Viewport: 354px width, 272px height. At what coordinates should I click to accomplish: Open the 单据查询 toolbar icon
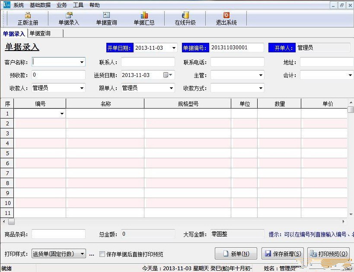click(x=106, y=15)
